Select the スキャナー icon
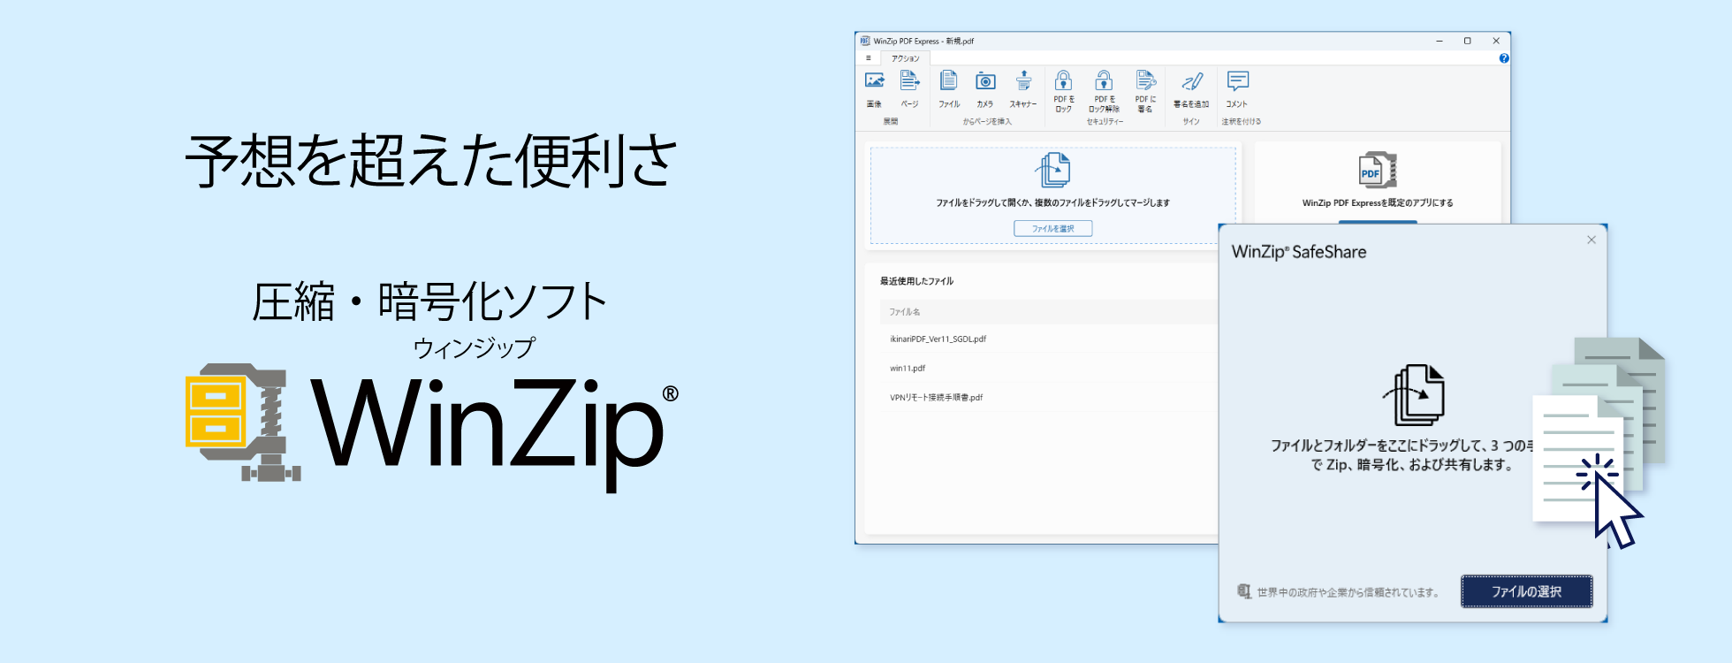 [1023, 82]
